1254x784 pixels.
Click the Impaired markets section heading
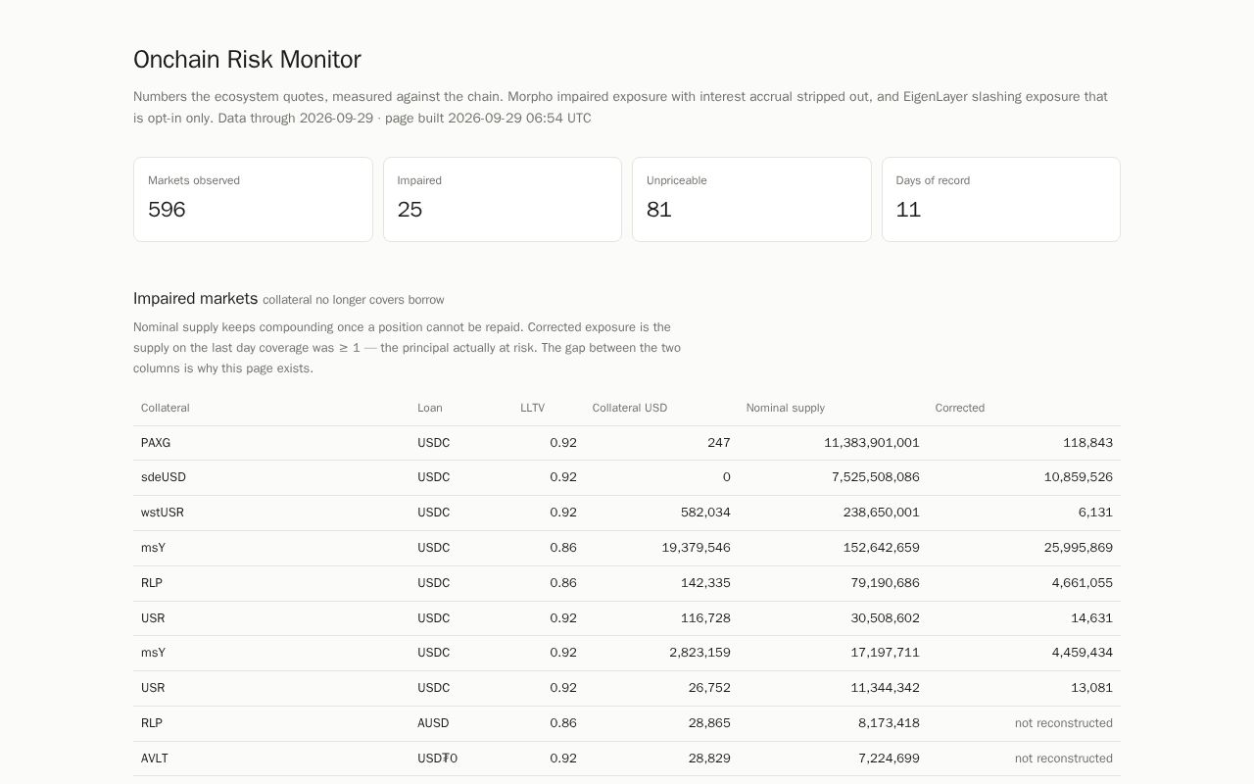[195, 299]
